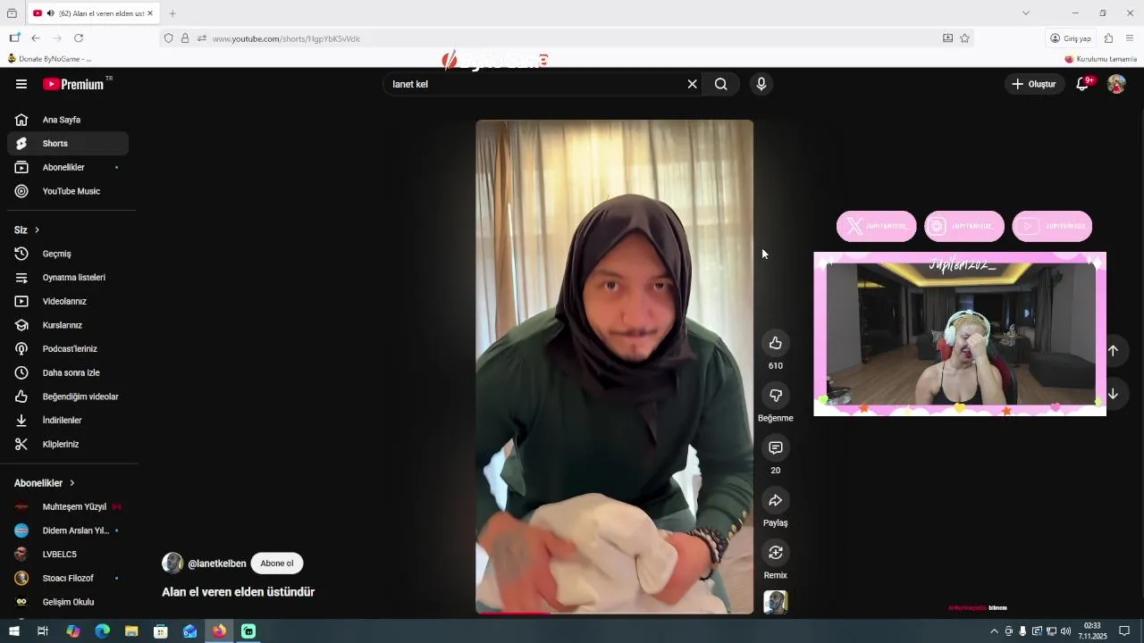Open Windows Start menu
1144x643 pixels.
(x=14, y=631)
